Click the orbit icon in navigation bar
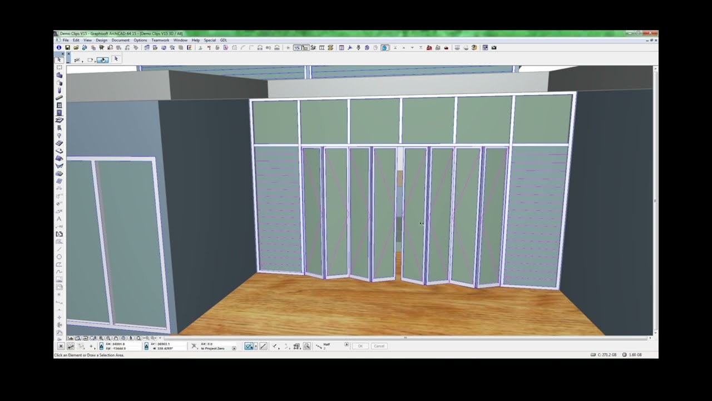 click(123, 338)
